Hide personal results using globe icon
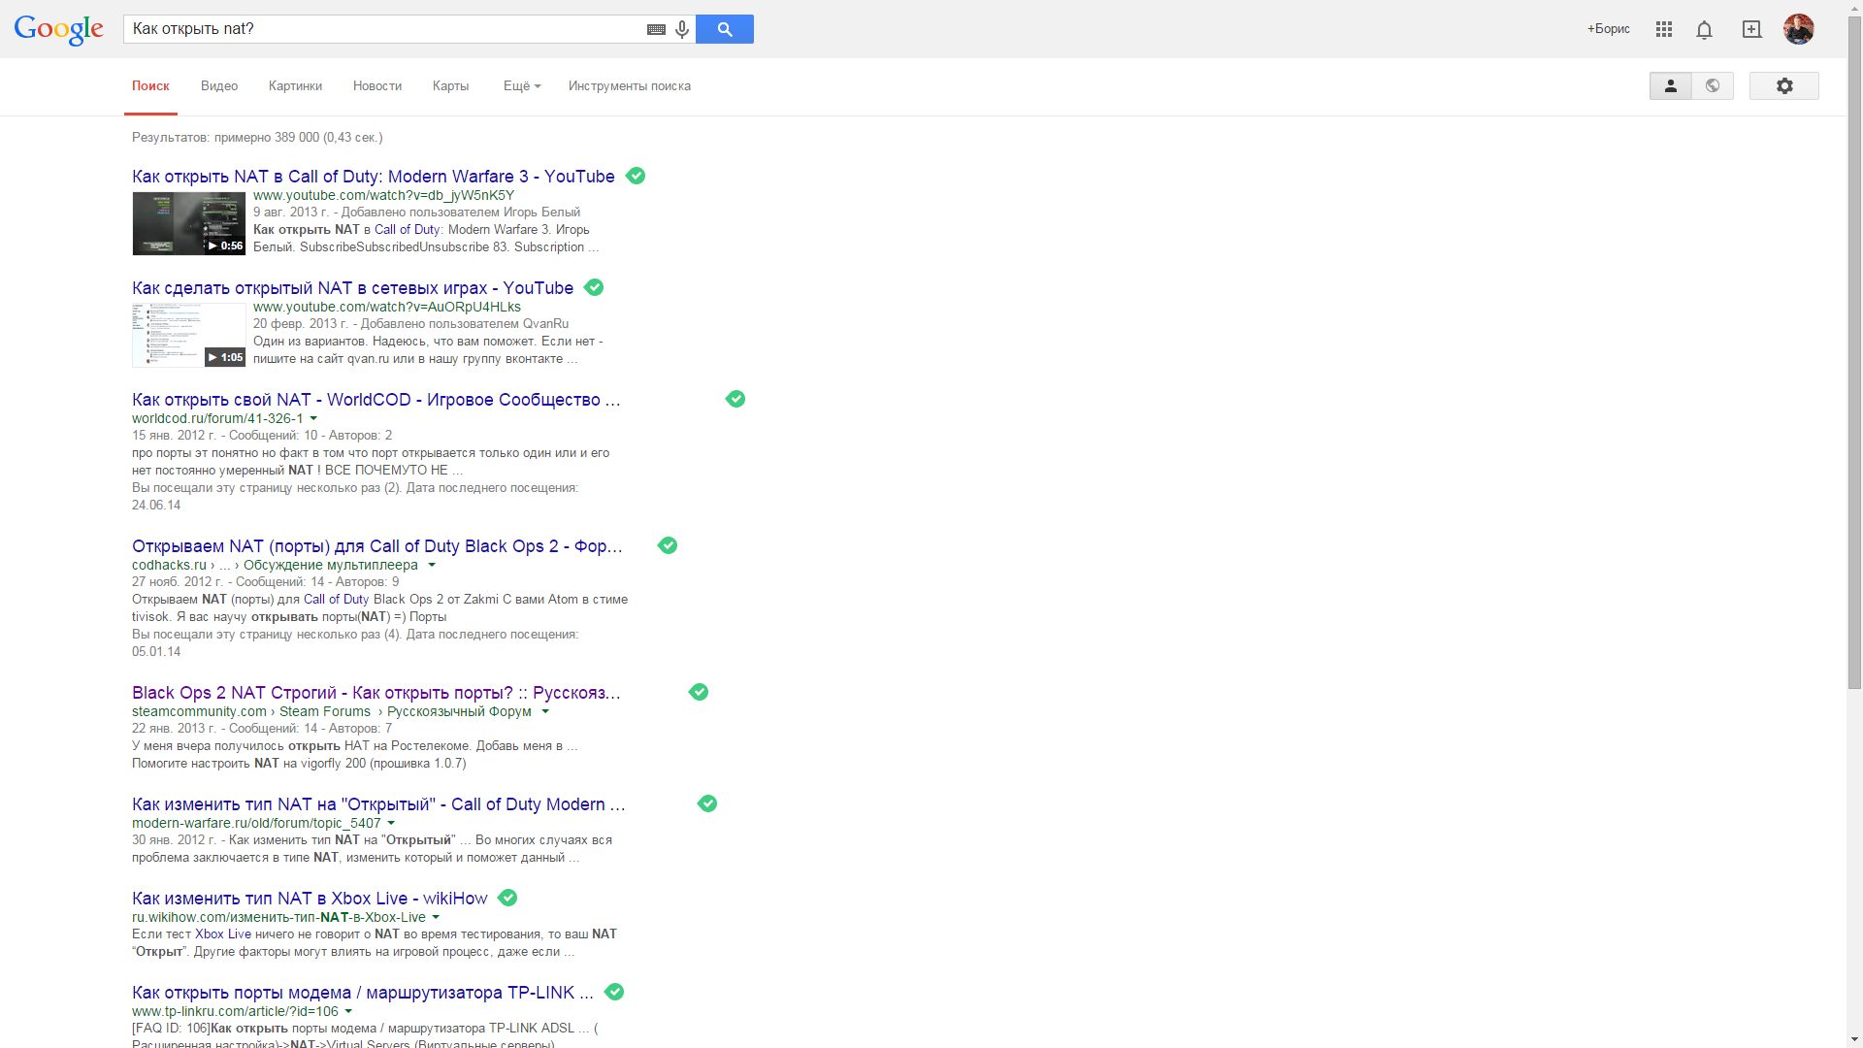This screenshot has width=1863, height=1048. [1713, 86]
